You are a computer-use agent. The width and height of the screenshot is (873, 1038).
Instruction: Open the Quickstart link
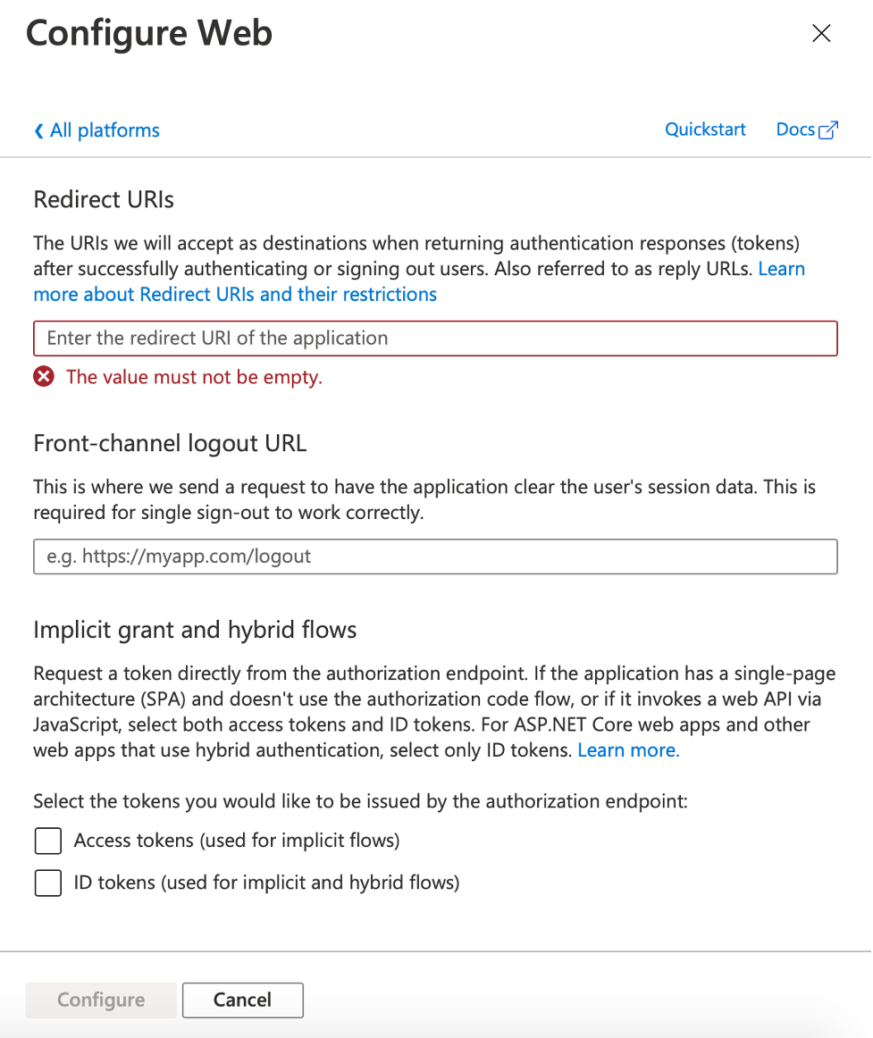705,130
